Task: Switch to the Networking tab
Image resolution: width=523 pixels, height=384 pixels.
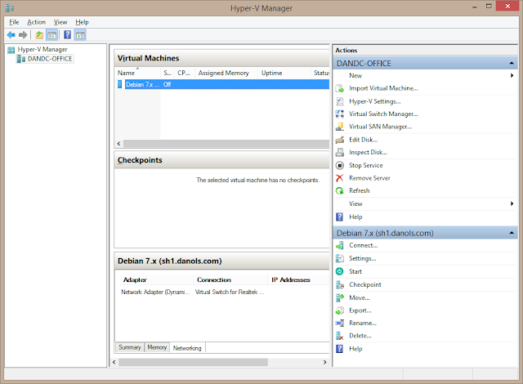Action: (x=187, y=348)
